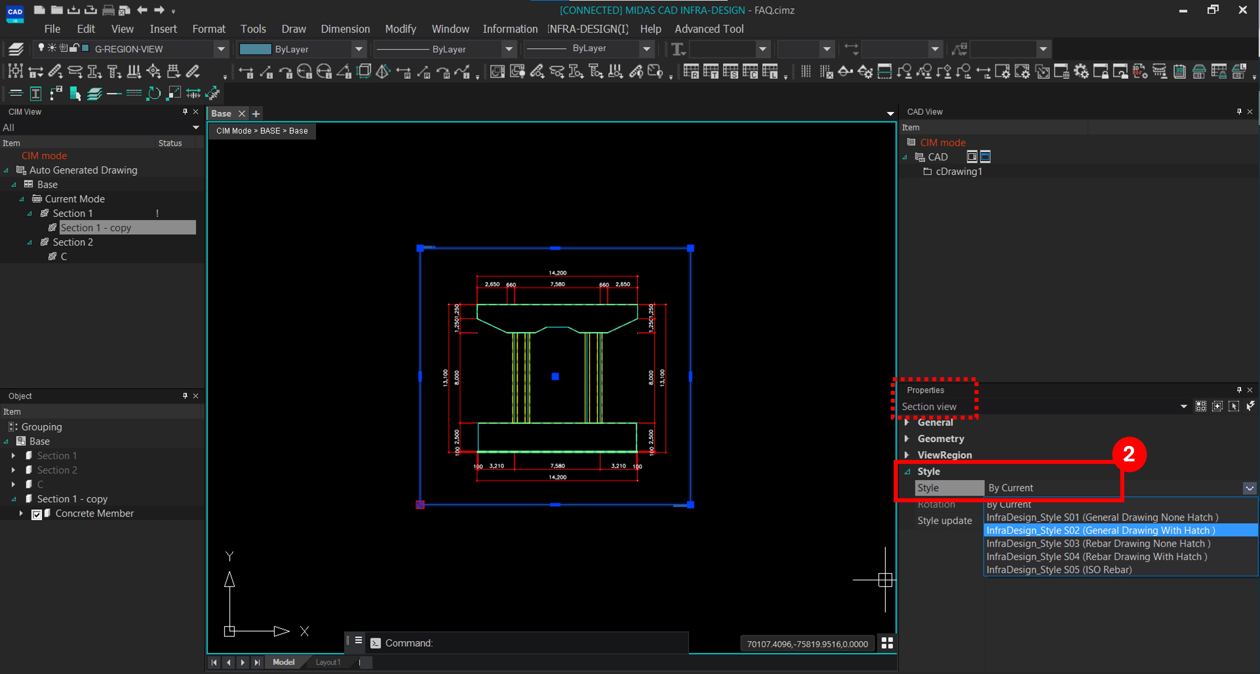Click the second CAD view mode icon
Image resolution: width=1260 pixels, height=674 pixels.
(x=985, y=157)
